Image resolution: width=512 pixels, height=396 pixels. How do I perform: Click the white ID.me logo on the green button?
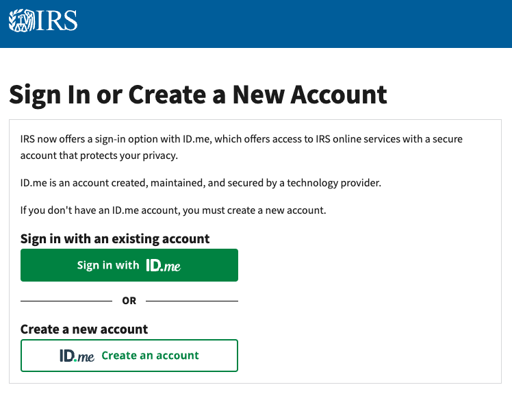click(x=163, y=265)
